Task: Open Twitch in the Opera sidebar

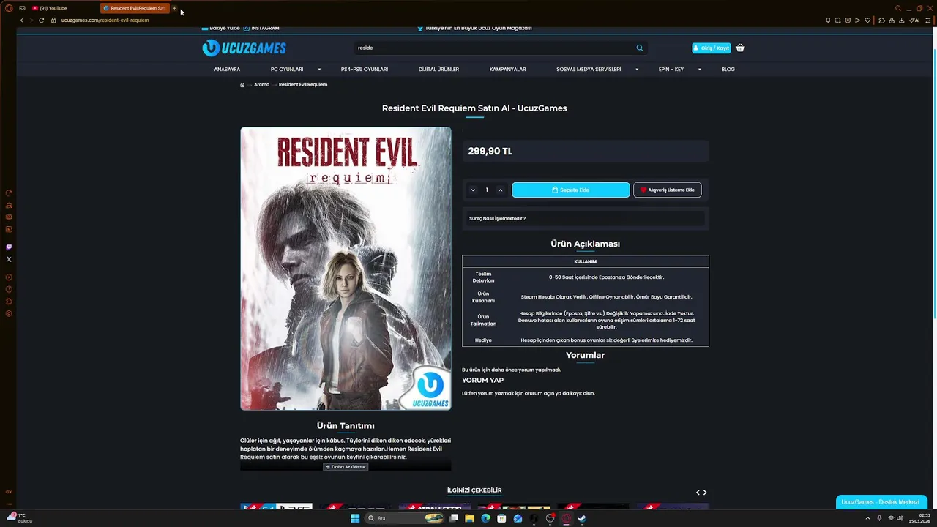Action: [x=9, y=247]
